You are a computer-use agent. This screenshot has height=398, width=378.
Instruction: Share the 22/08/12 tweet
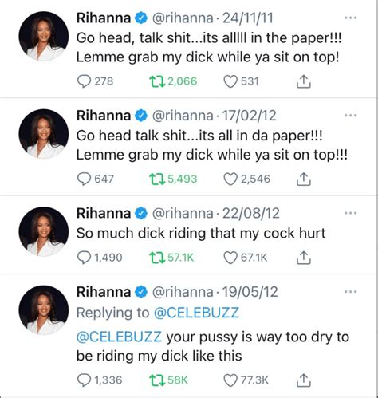303,258
